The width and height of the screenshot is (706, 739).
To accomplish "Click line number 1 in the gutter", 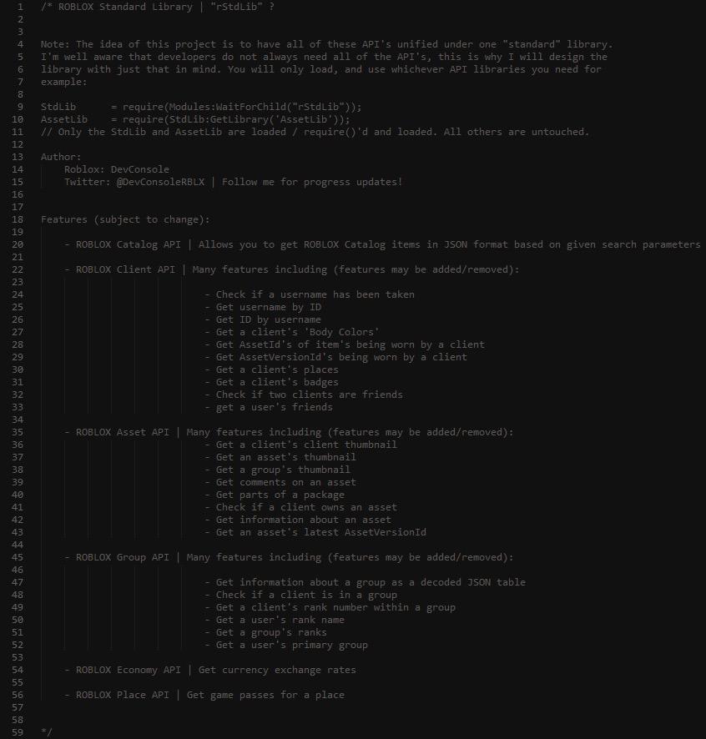I will pyautogui.click(x=20, y=7).
